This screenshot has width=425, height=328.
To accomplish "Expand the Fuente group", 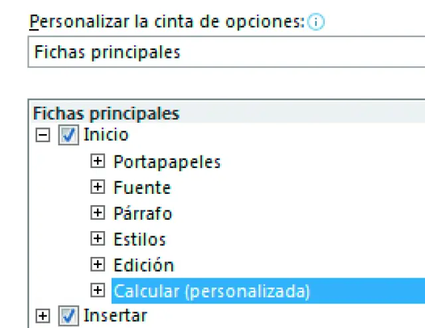I will pyautogui.click(x=98, y=187).
